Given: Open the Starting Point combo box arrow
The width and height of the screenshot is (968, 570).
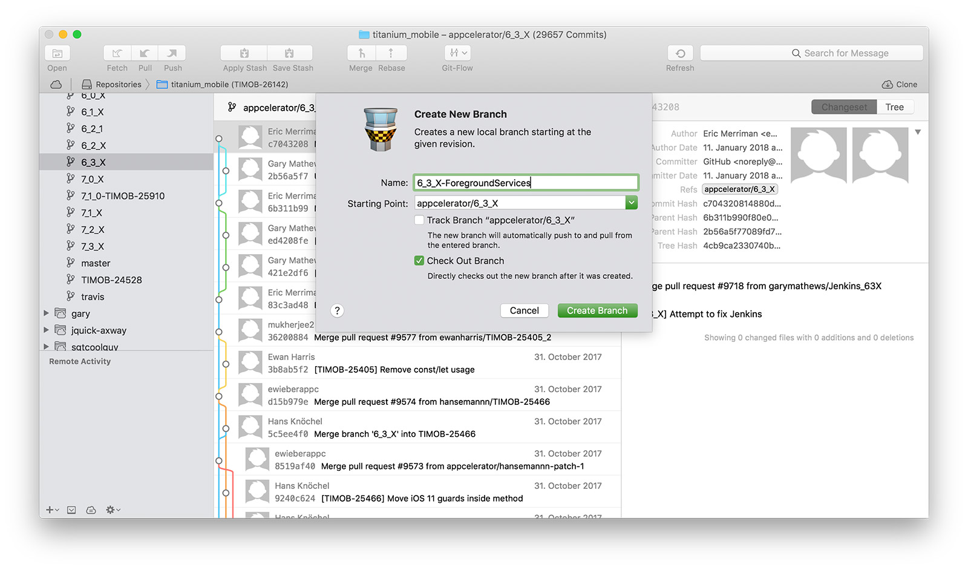Looking at the screenshot, I should pyautogui.click(x=632, y=203).
